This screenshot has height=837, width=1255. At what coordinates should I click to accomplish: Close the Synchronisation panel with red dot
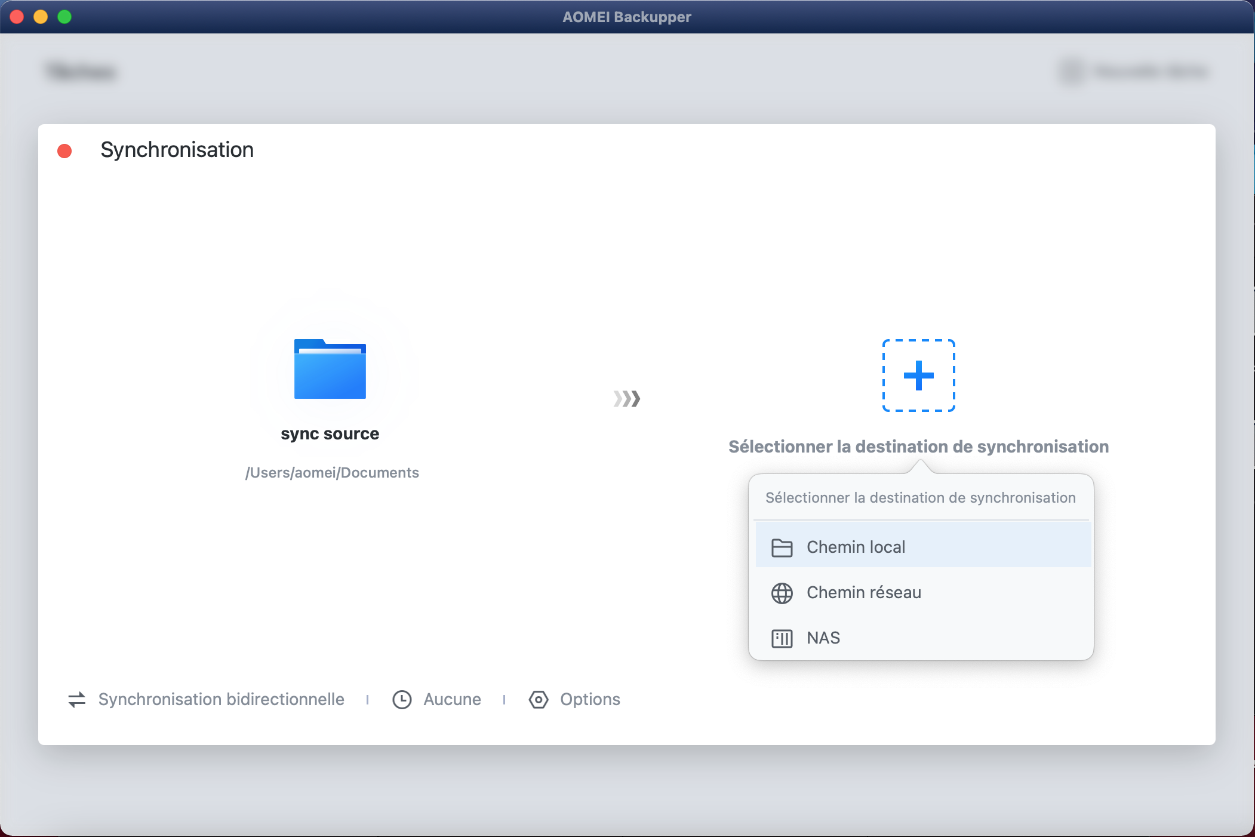pyautogui.click(x=64, y=151)
